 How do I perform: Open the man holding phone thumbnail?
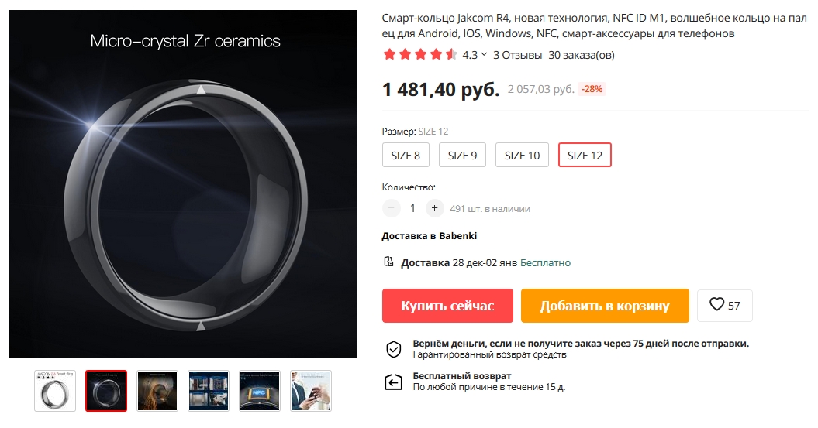[311, 391]
